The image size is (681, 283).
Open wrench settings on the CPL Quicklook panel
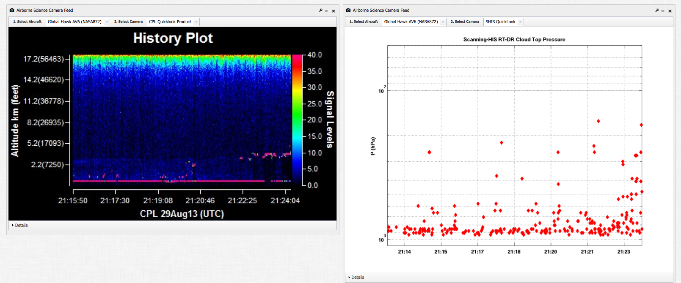point(320,11)
